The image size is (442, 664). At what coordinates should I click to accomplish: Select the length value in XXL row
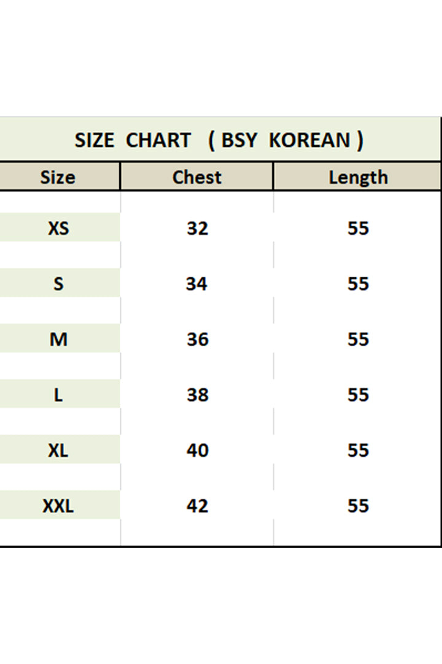point(358,505)
